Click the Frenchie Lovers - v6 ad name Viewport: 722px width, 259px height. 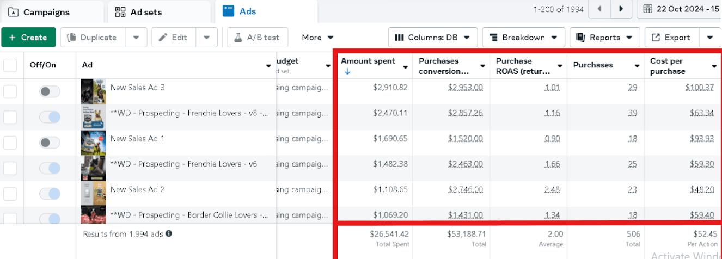pyautogui.click(x=183, y=164)
